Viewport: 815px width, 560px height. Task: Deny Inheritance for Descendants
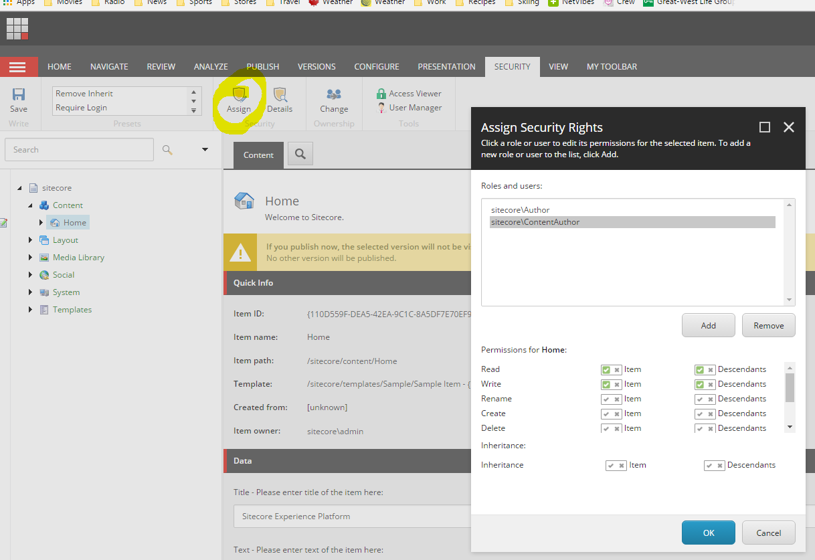click(720, 465)
